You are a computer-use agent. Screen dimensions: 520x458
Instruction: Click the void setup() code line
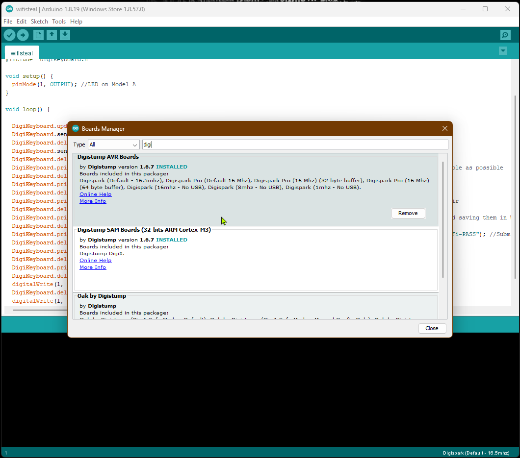click(x=29, y=76)
